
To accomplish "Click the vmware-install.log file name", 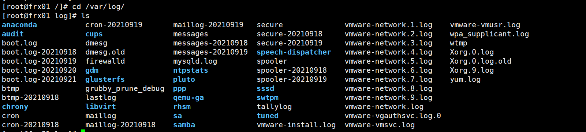I will pos(296,125).
